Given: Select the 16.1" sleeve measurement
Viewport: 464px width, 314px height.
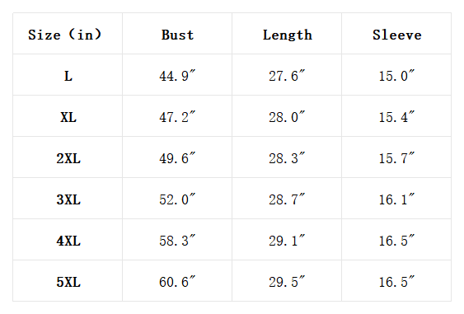Looking at the screenshot, I should point(396,199).
